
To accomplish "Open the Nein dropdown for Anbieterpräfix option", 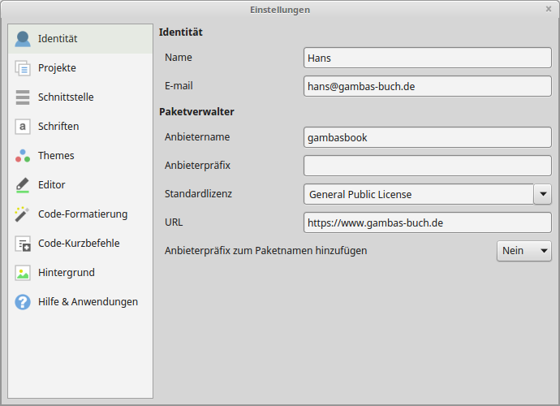I will (x=523, y=251).
